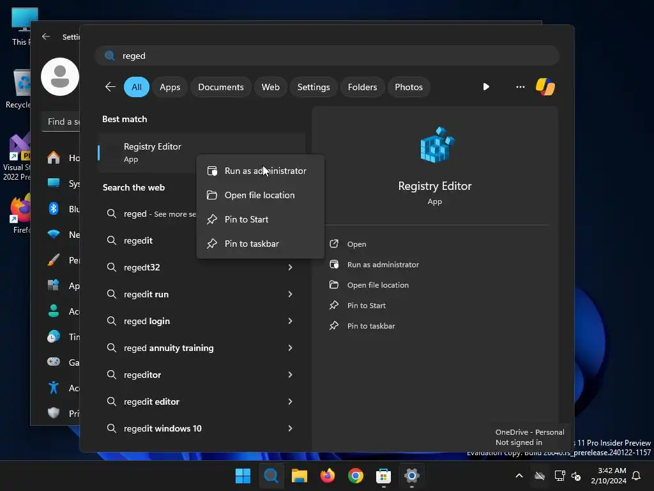Switch to the Photos search filter tab
Image resolution: width=654 pixels, height=491 pixels.
409,87
